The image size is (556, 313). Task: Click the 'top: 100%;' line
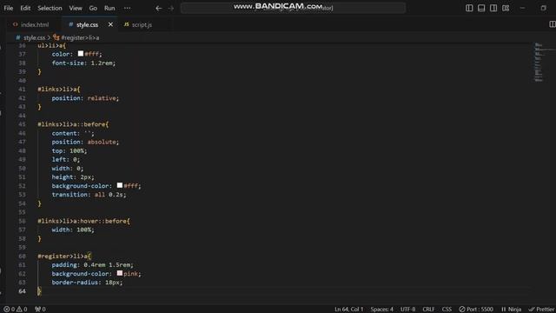pos(69,150)
